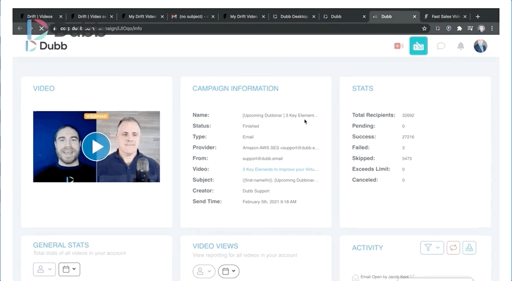Open the user profile avatar in Dubb header

tap(480, 46)
